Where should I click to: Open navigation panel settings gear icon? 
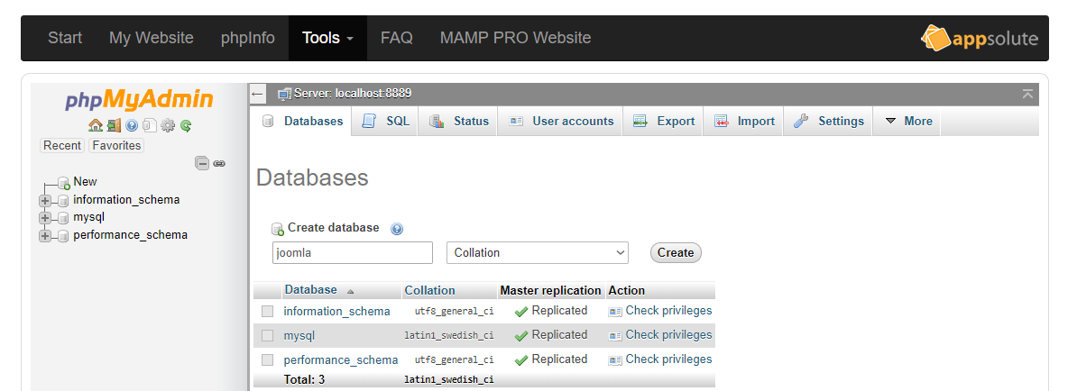168,125
